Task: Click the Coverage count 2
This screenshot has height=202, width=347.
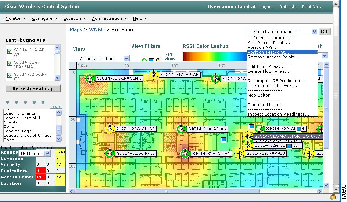Action: point(61,158)
